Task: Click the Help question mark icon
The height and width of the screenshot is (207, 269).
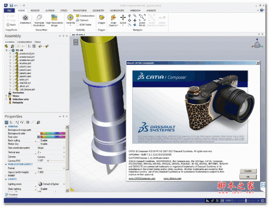Action: point(262,10)
